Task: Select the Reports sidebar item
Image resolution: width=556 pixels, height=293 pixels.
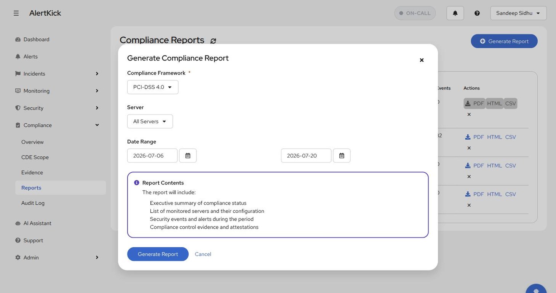Action: (x=61, y=188)
